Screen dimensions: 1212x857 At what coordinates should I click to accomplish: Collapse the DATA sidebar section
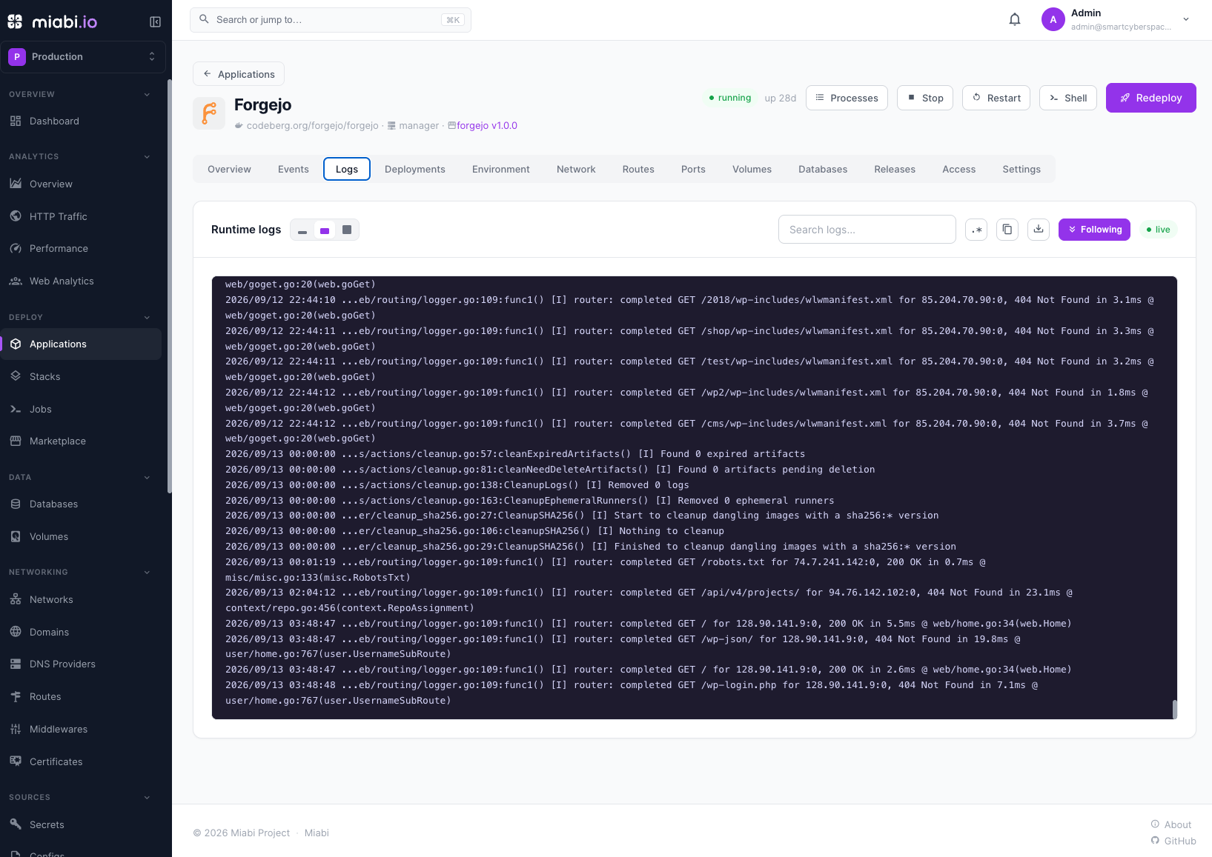(147, 478)
